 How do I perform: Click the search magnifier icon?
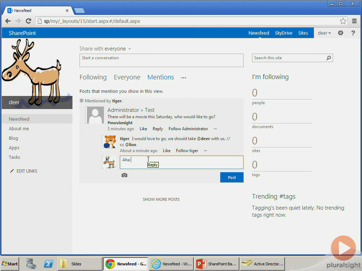coord(328,58)
